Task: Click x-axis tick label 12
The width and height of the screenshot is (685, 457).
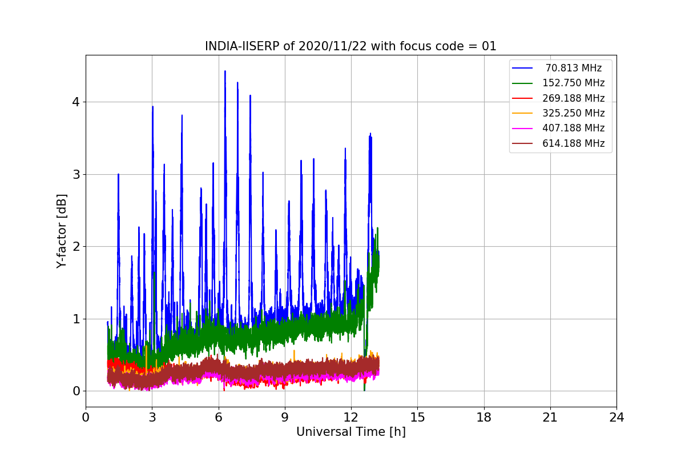Action: click(351, 418)
